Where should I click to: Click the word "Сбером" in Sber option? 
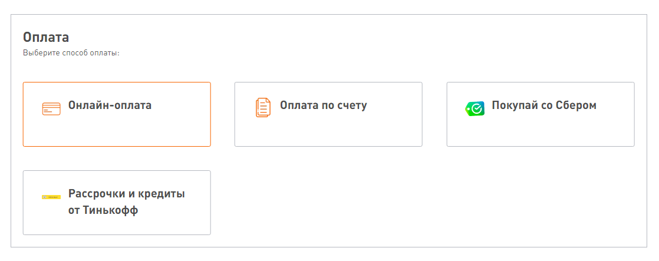pos(576,106)
